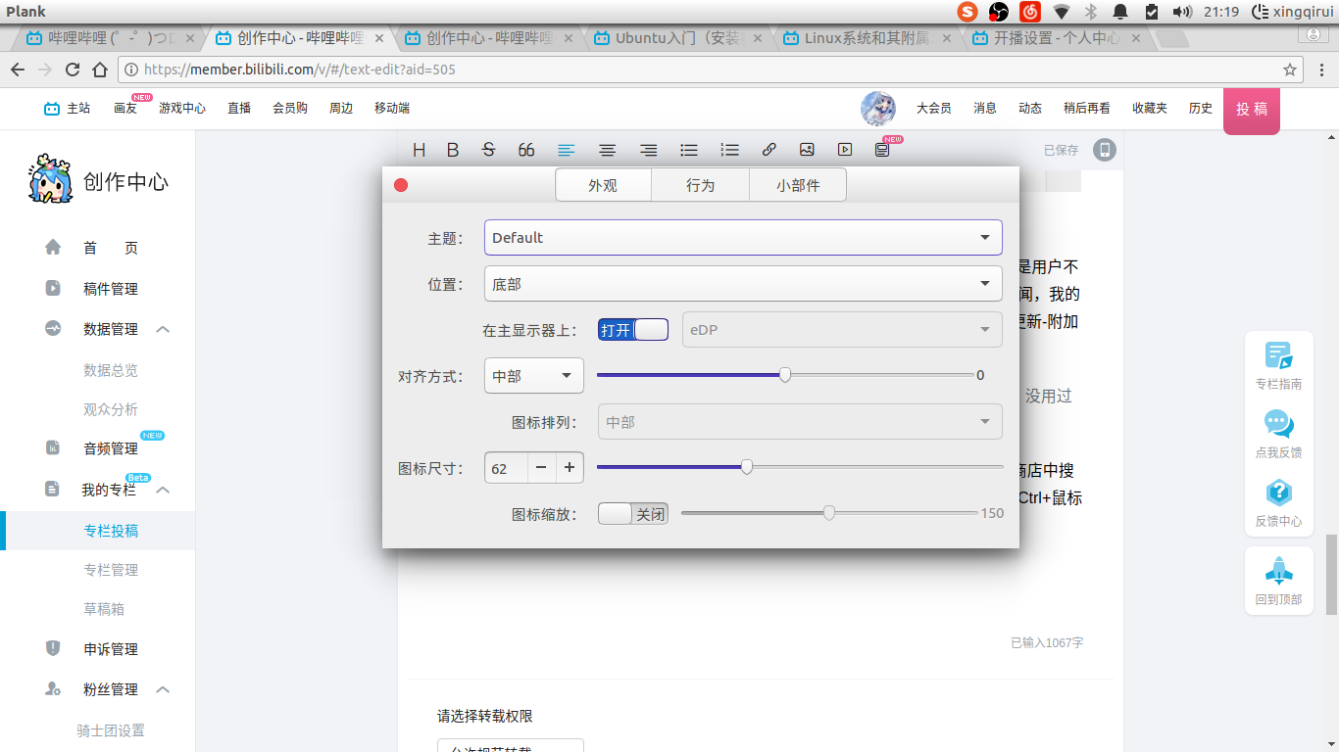Align text right in editor toolbar
This screenshot has width=1339, height=752.
[x=648, y=150]
